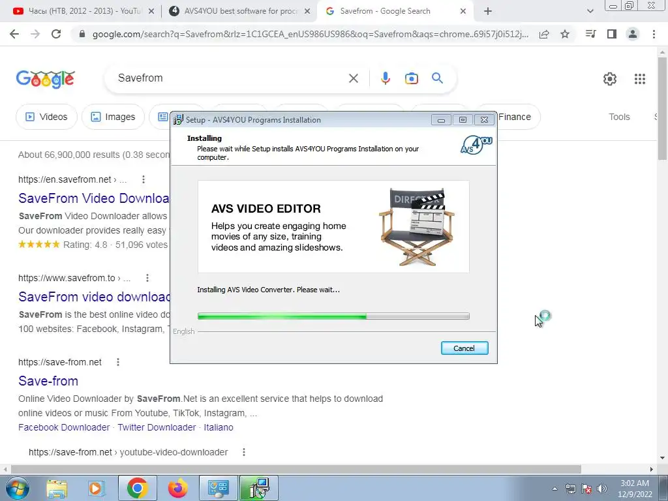Click the horizontal page scrollbar

click(x=296, y=469)
